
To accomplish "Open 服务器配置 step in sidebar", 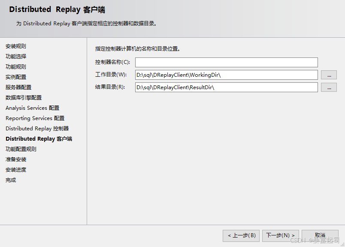I will coord(18,87).
